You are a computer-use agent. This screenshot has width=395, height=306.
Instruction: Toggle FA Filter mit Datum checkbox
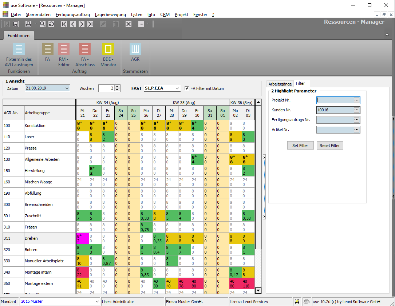[x=187, y=88]
